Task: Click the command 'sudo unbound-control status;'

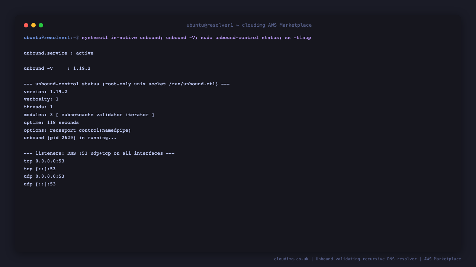Action: (x=241, y=37)
